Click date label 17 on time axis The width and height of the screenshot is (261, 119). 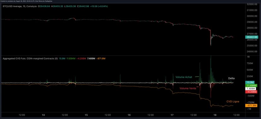(x=172, y=115)
